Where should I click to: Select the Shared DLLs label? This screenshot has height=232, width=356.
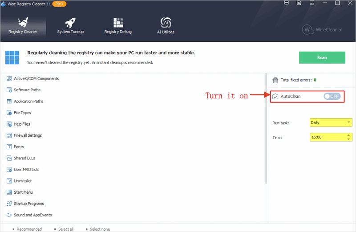pos(24,158)
